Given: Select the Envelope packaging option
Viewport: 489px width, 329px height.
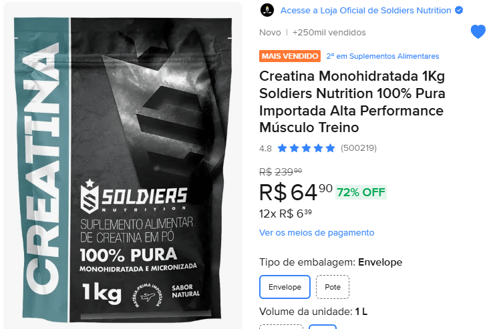Looking at the screenshot, I should [285, 287].
